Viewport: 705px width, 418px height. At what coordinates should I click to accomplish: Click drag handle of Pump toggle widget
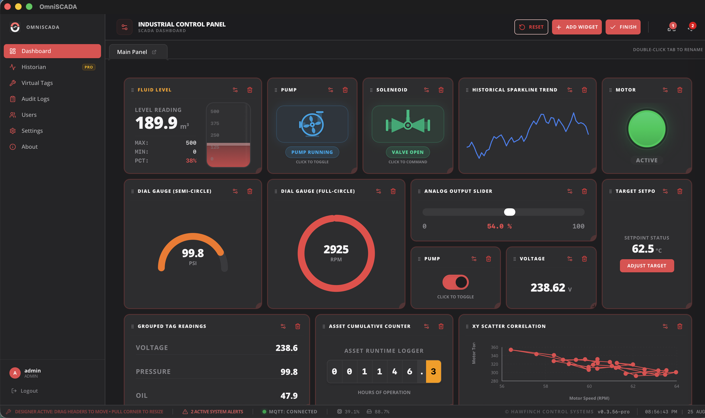point(419,259)
